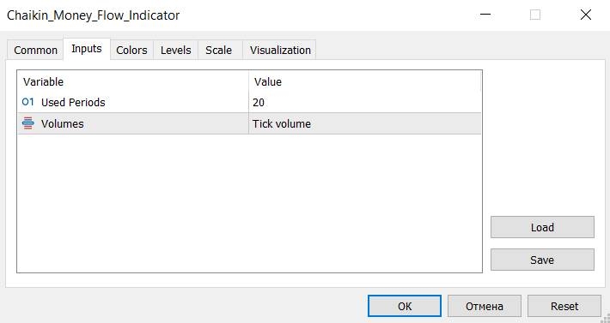The height and width of the screenshot is (323, 610).
Task: Open the Colors tab
Action: click(x=131, y=50)
